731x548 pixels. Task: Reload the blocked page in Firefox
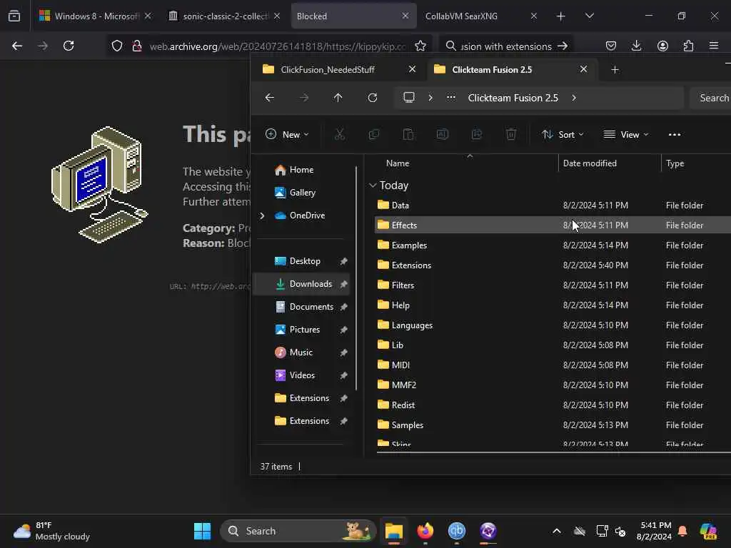click(69, 46)
